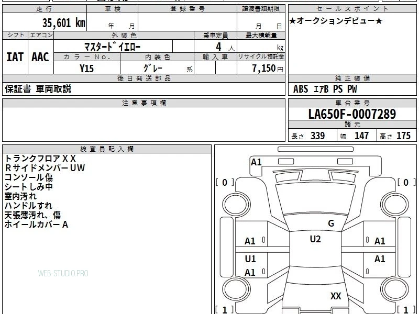419x314 pixels.
Task: Click inspector note RサイドメンバーUW
Action: [45, 168]
